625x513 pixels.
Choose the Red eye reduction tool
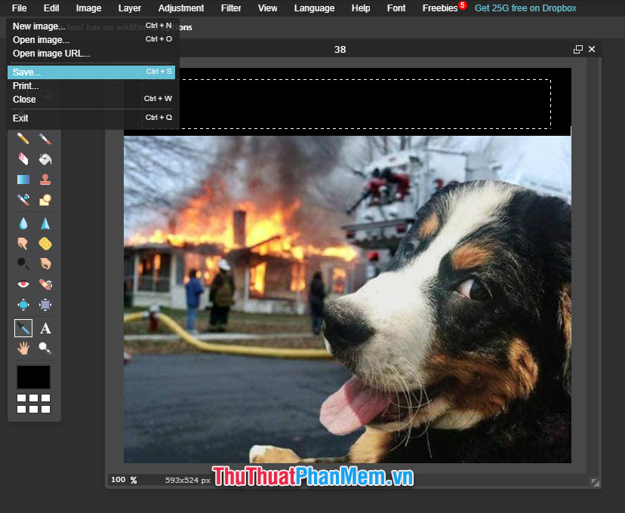tap(23, 284)
